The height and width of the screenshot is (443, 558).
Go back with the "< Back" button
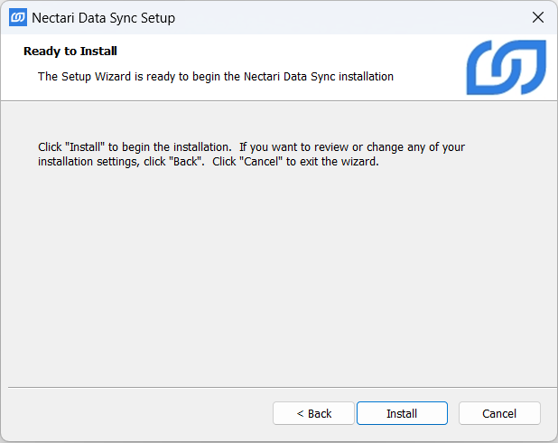pos(314,413)
